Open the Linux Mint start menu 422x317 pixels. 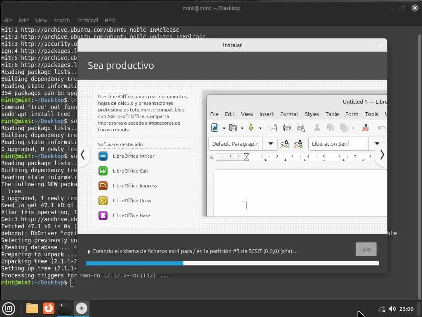(x=9, y=309)
